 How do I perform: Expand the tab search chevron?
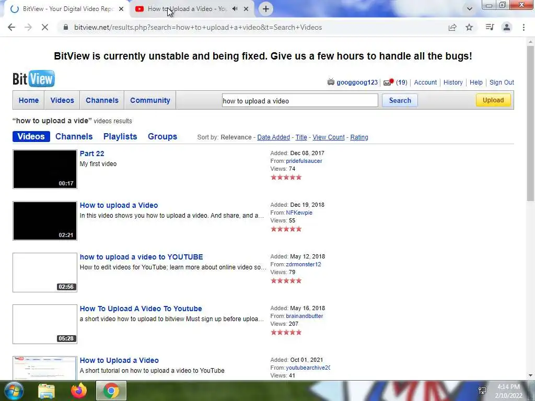(470, 9)
